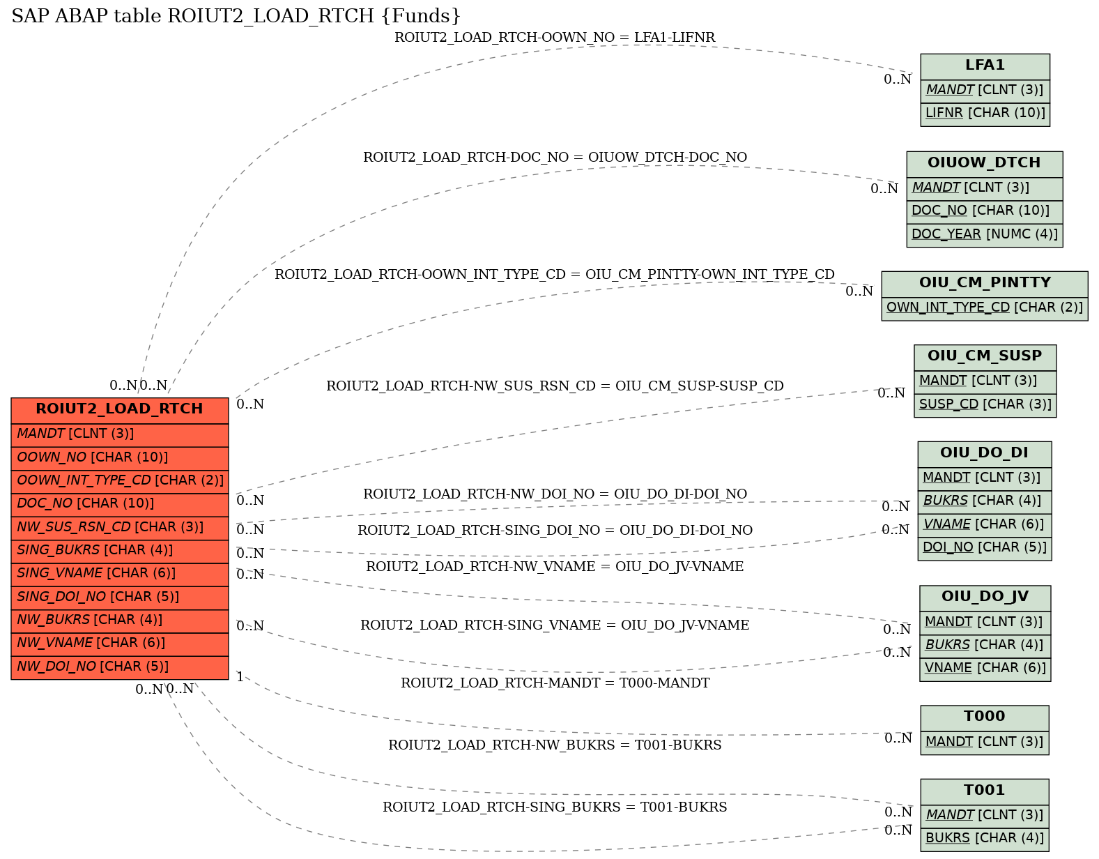The width and height of the screenshot is (1099, 859).
Task: Click the NW_BUKRS = T001-BUKRS relation label
Action: (x=555, y=745)
